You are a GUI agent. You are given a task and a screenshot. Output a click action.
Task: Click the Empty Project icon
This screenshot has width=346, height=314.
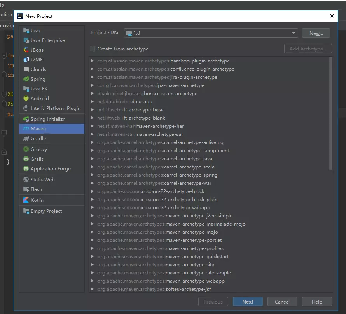point(26,211)
